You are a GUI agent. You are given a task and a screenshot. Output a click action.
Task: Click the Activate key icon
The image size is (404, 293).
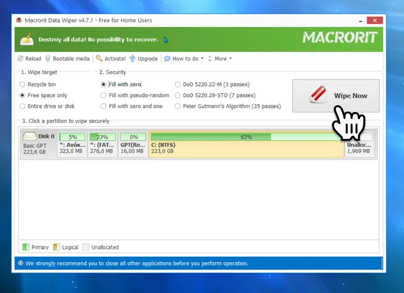pyautogui.click(x=99, y=58)
